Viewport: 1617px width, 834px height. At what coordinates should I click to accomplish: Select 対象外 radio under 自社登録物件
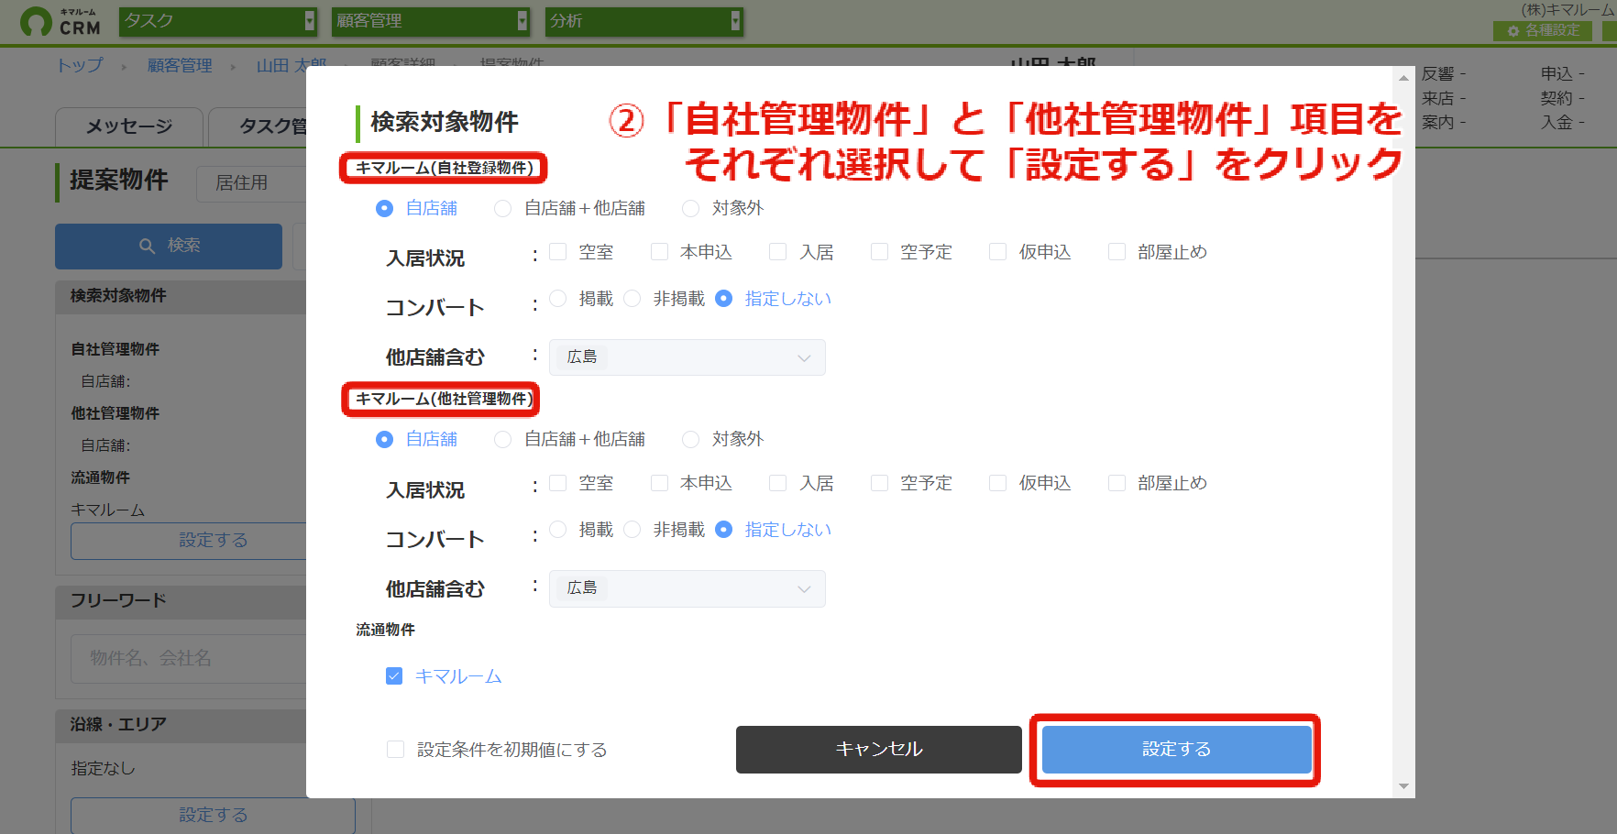690,209
